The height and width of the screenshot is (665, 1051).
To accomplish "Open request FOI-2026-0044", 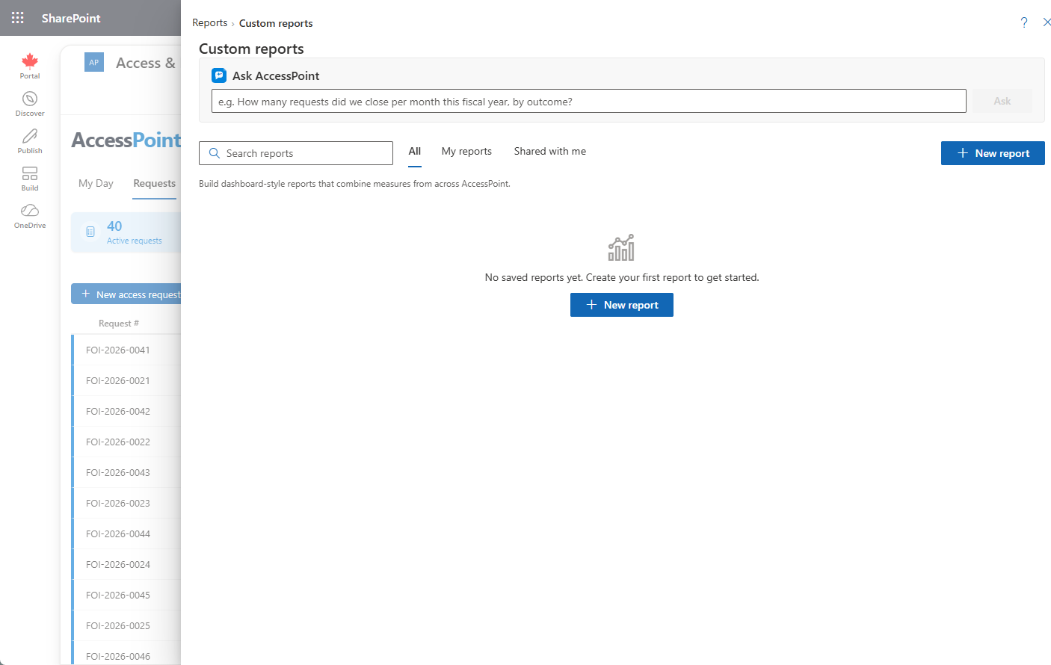I will click(x=118, y=534).
